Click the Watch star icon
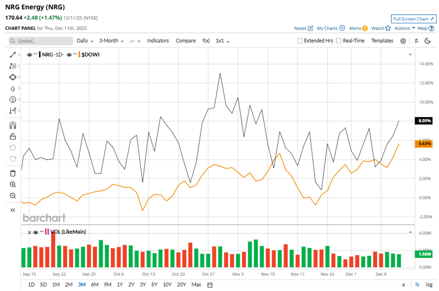Viewport: 439px width, 291px height. (x=388, y=28)
